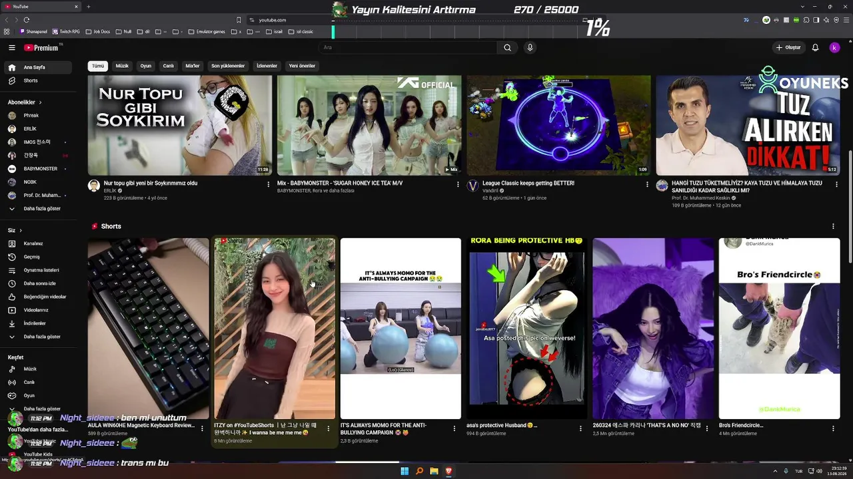
Task: Open the Twitch RPG bookmark
Action: 66,31
